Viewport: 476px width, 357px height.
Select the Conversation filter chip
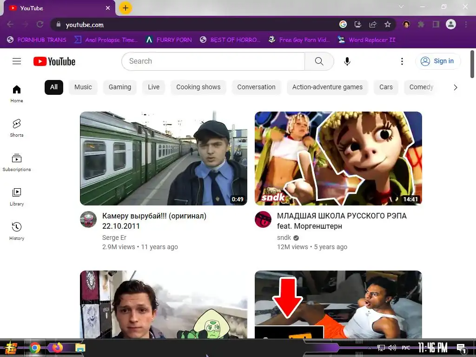pos(256,87)
